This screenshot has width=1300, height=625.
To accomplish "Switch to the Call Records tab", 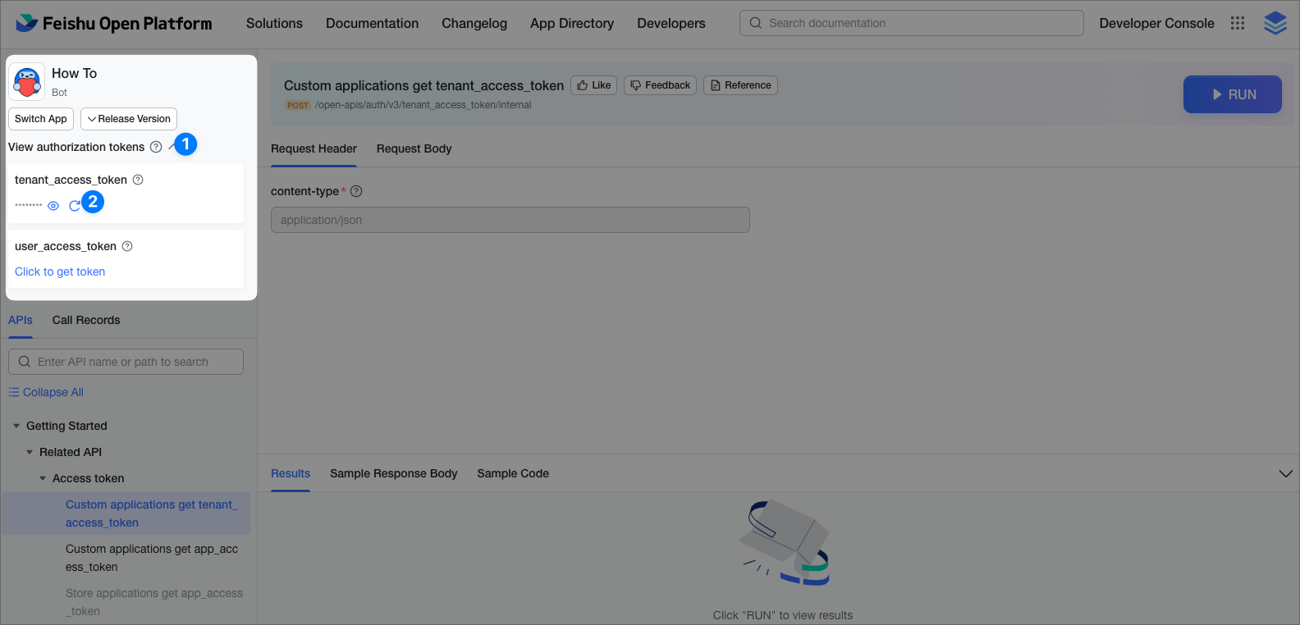I will click(86, 320).
